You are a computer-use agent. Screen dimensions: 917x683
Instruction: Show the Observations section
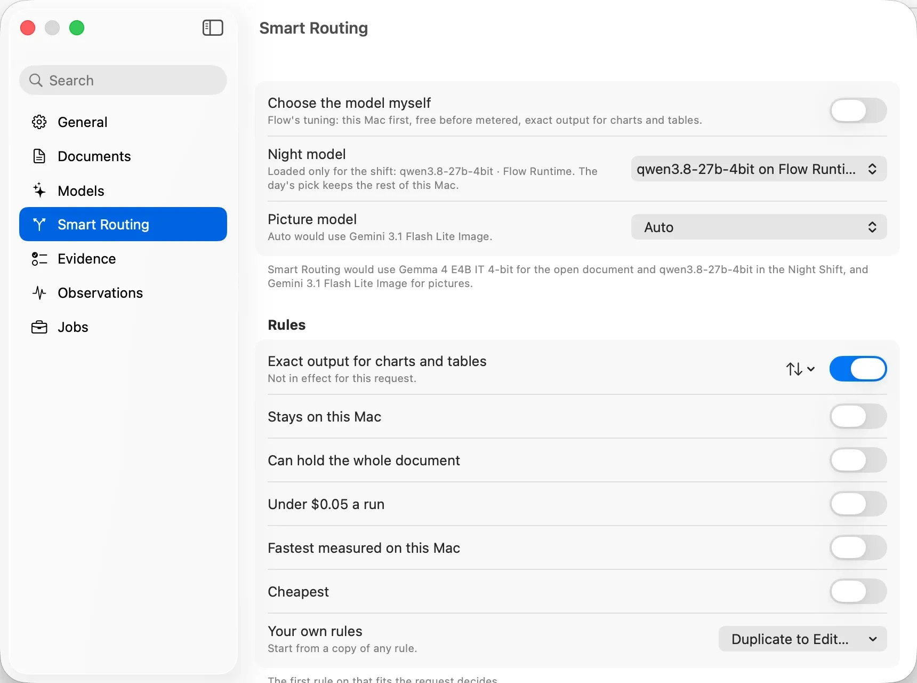123,293
